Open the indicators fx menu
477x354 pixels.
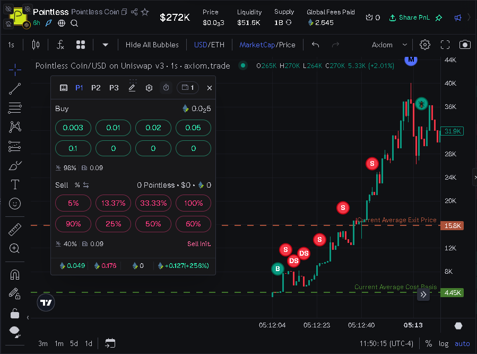pos(60,45)
